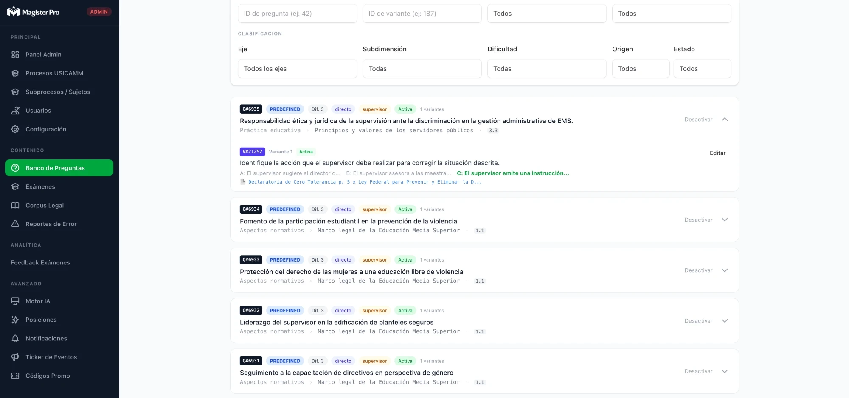Click the Dif. 3 tag on Q#6934
Screen dimensions: 849x398
318,209
